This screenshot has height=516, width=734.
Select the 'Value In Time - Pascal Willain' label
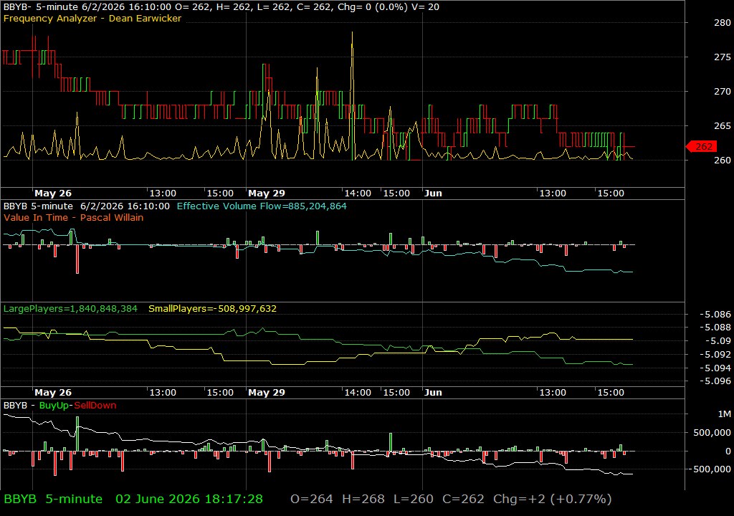[74, 218]
